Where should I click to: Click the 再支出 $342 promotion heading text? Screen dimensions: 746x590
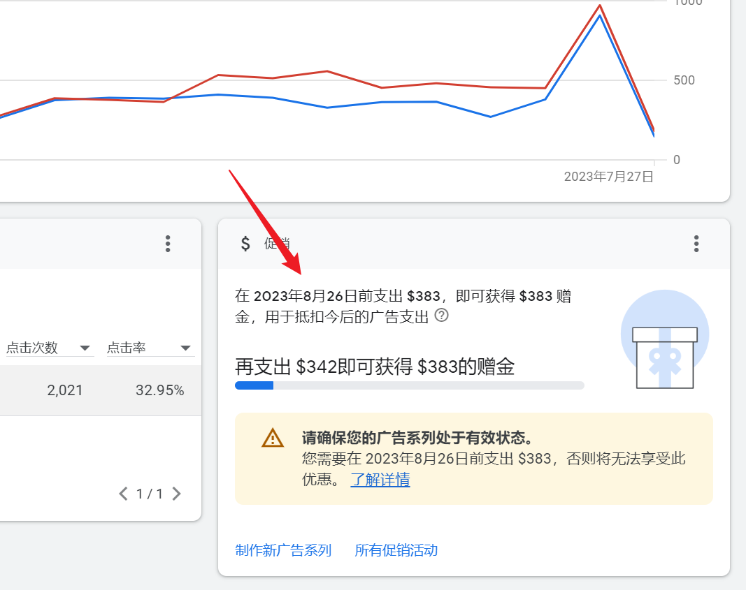(375, 367)
